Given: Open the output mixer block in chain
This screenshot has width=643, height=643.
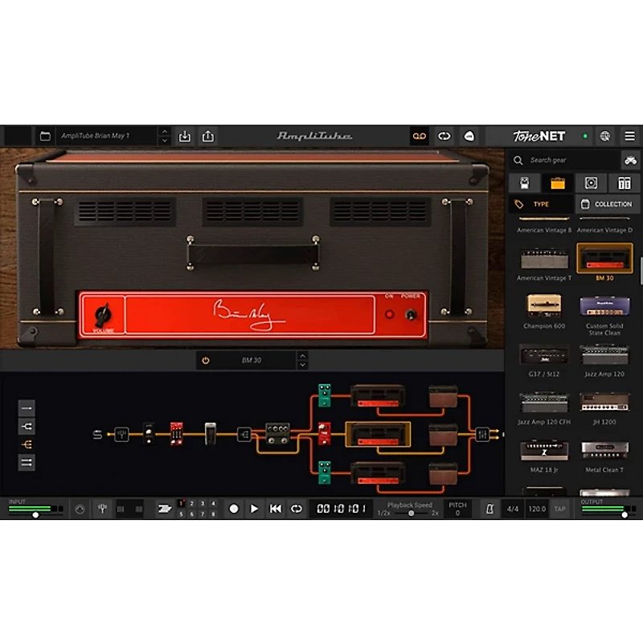Looking at the screenshot, I should 482,434.
